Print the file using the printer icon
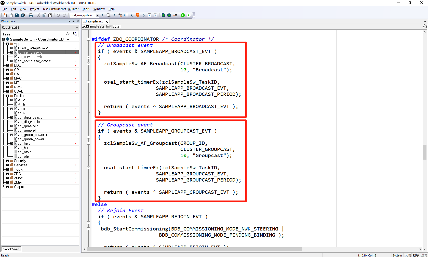The image size is (428, 257). tap(31, 15)
